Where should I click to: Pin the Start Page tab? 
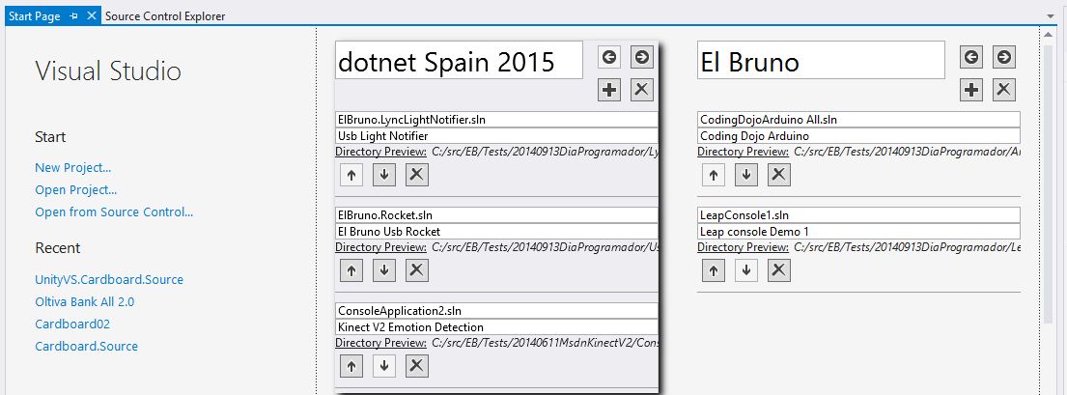(74, 16)
